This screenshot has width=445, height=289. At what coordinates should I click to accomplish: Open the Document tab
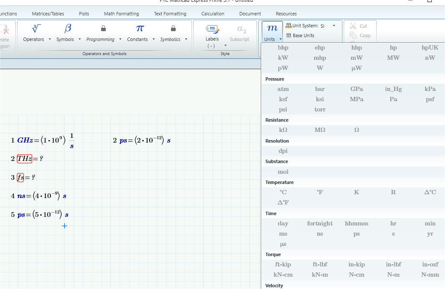pos(250,14)
